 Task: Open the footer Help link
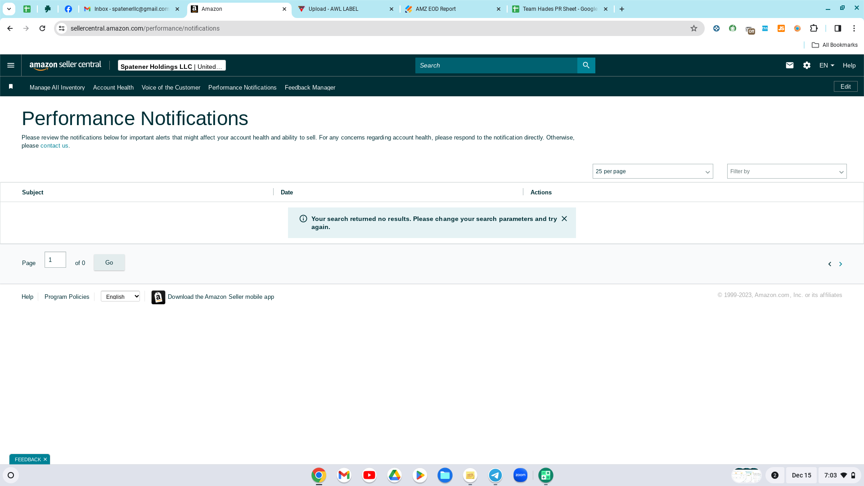point(27,297)
